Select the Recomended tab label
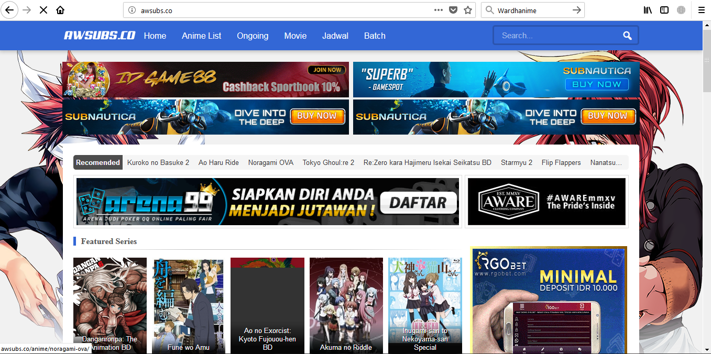The image size is (711, 354). coord(98,162)
